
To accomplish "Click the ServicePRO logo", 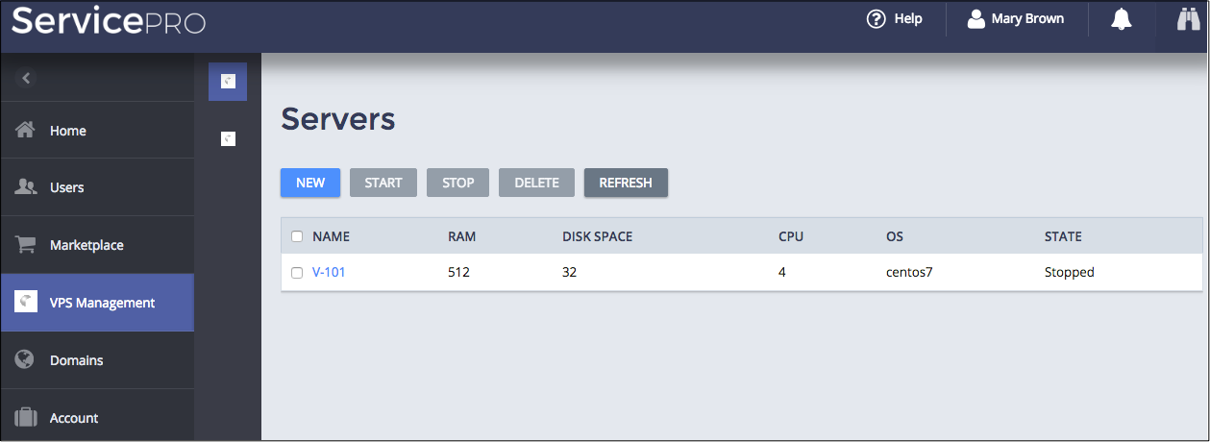I will pyautogui.click(x=109, y=21).
